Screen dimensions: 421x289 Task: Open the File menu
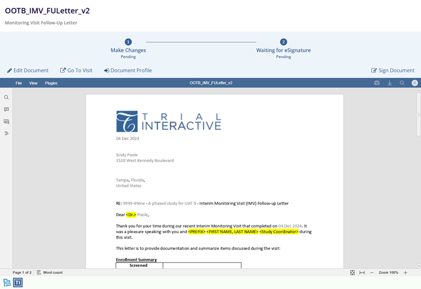pyautogui.click(x=19, y=83)
